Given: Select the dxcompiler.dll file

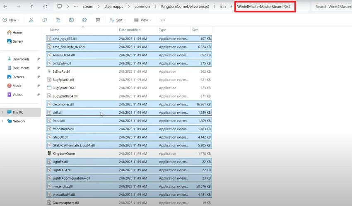Looking at the screenshot, I should click(x=129, y=104).
